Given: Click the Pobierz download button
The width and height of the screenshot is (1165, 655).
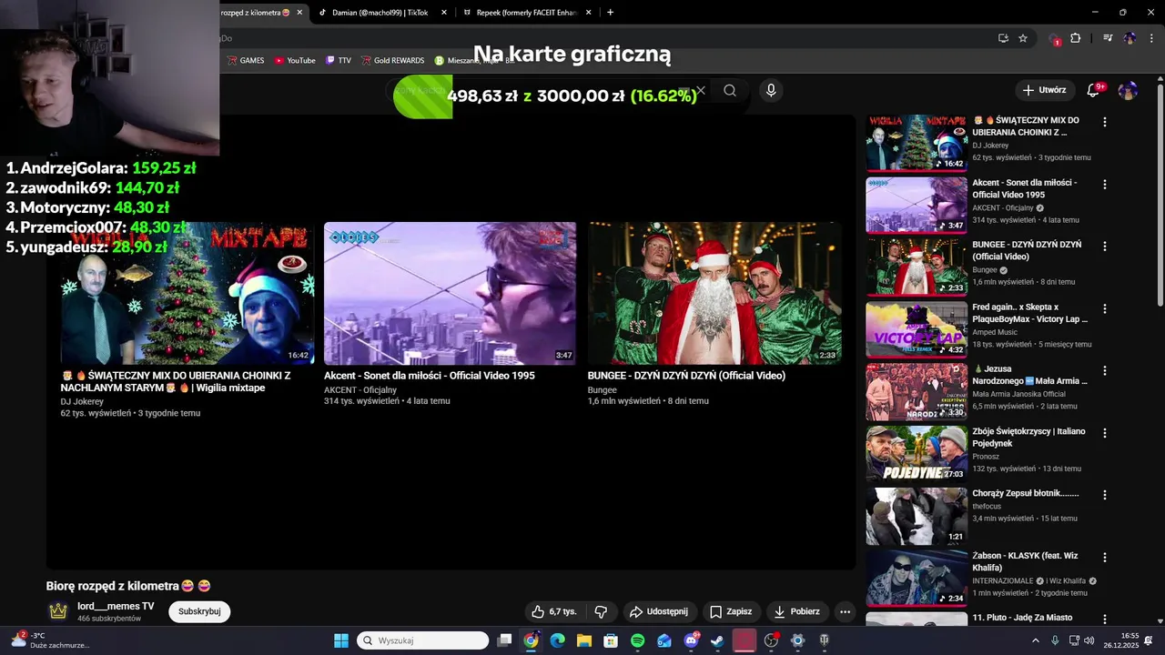Looking at the screenshot, I should (796, 611).
